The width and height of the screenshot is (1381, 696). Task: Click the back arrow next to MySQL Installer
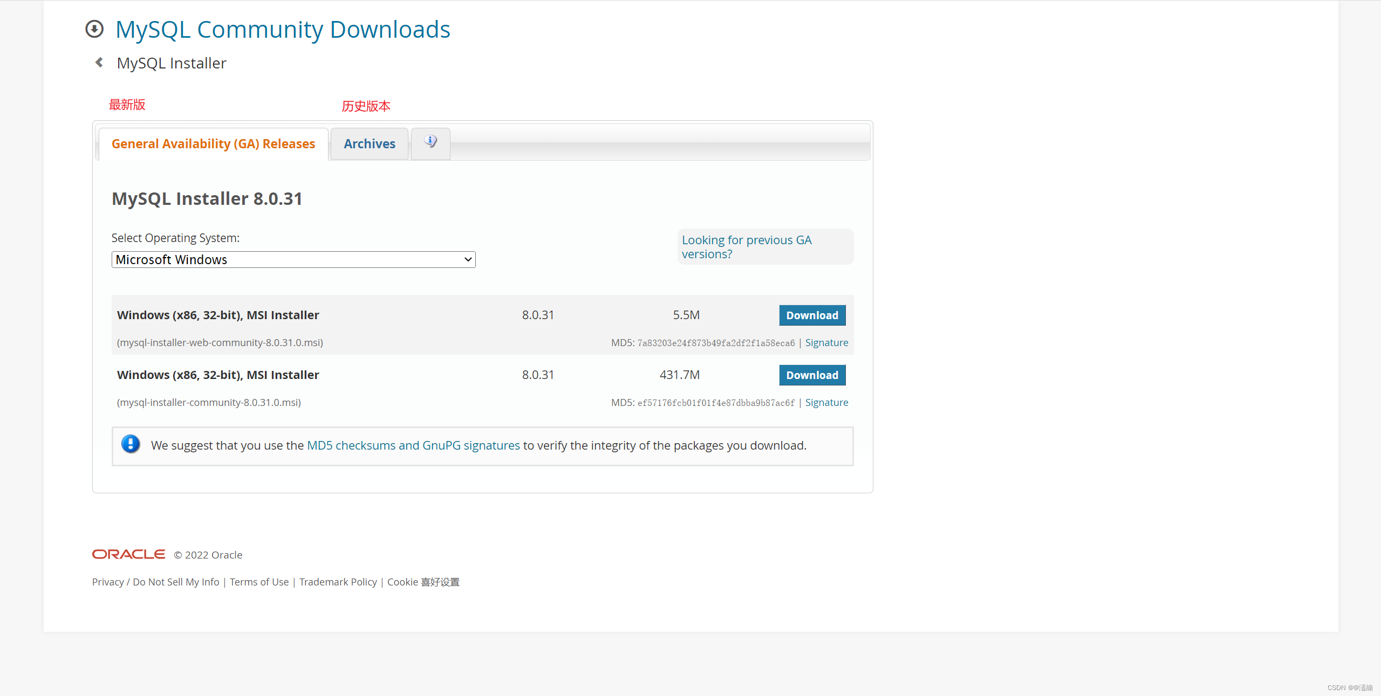99,63
